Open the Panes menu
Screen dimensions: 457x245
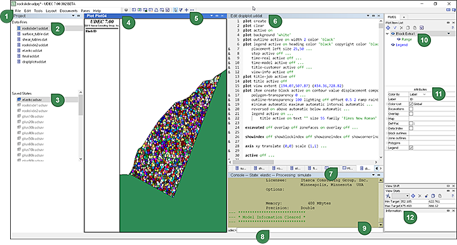pos(86,11)
